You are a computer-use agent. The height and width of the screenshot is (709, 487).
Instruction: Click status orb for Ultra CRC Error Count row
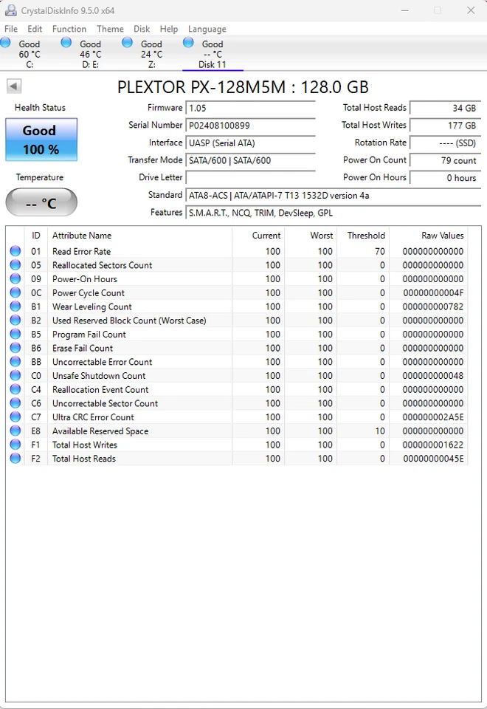pyautogui.click(x=15, y=417)
